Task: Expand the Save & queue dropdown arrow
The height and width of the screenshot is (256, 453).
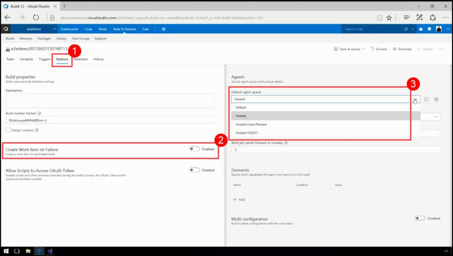Action: 364,49
